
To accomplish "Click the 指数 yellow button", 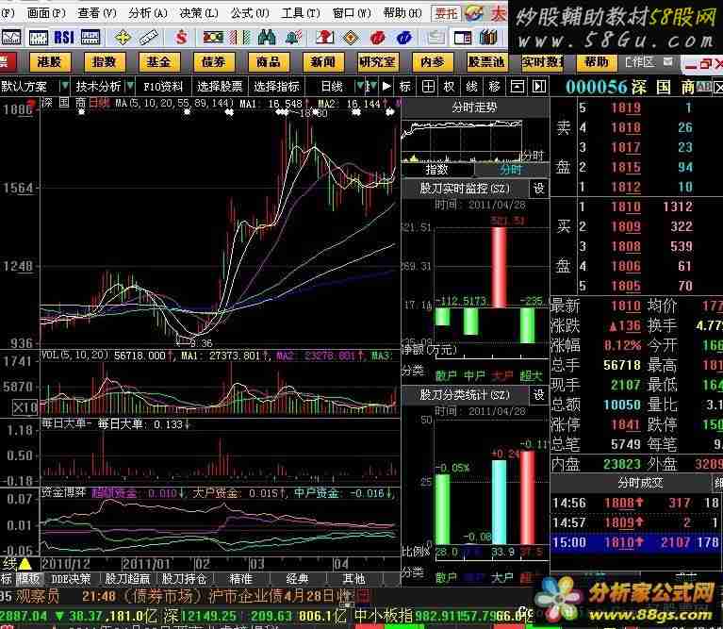I will [x=105, y=62].
